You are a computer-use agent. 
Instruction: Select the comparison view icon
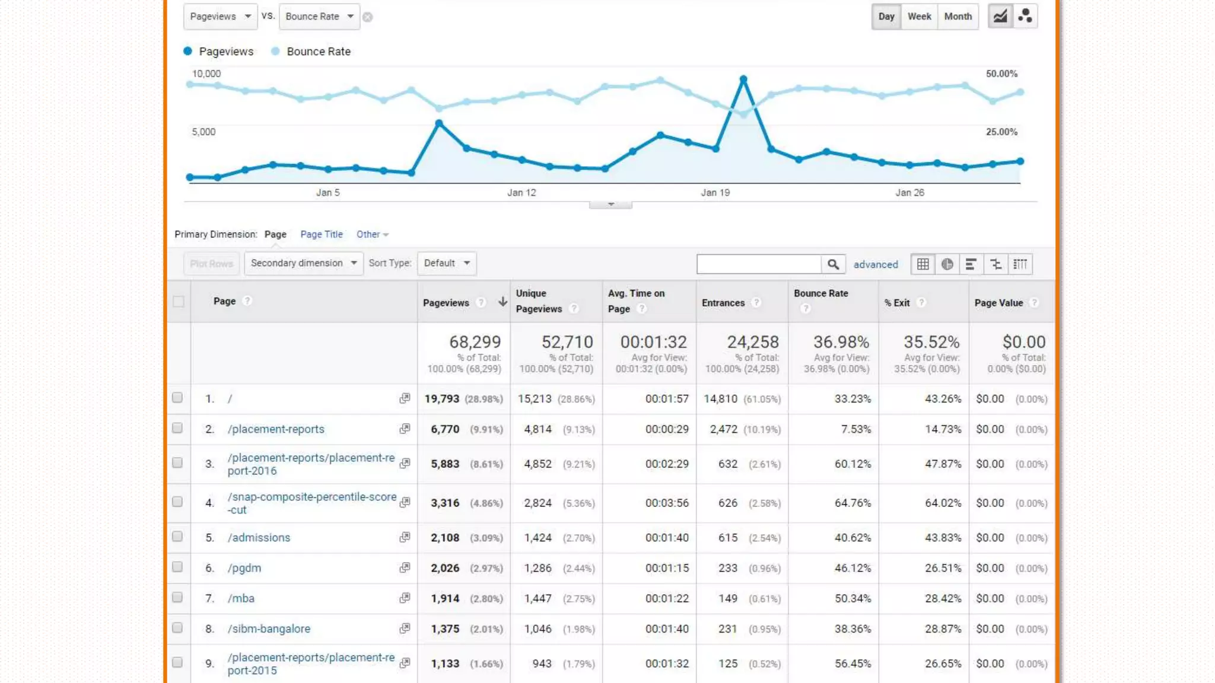tap(995, 264)
